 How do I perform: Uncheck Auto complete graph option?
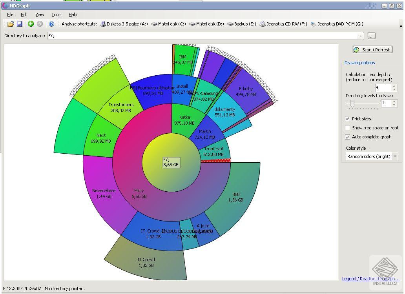tap(347, 137)
